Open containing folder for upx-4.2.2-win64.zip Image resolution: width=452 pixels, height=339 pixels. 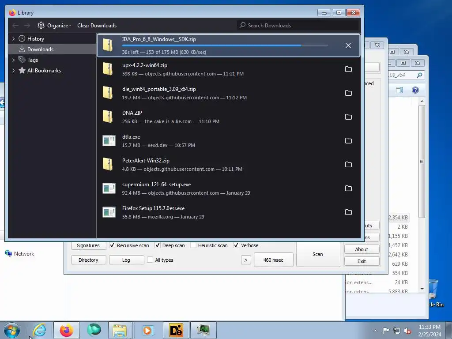pos(348,69)
